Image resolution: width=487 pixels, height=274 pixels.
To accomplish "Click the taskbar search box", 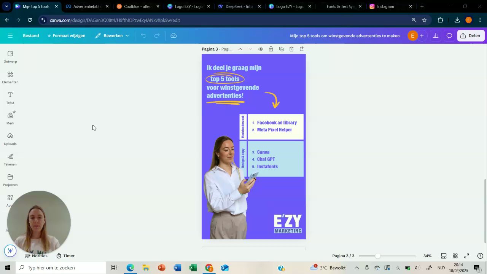I will (x=61, y=268).
